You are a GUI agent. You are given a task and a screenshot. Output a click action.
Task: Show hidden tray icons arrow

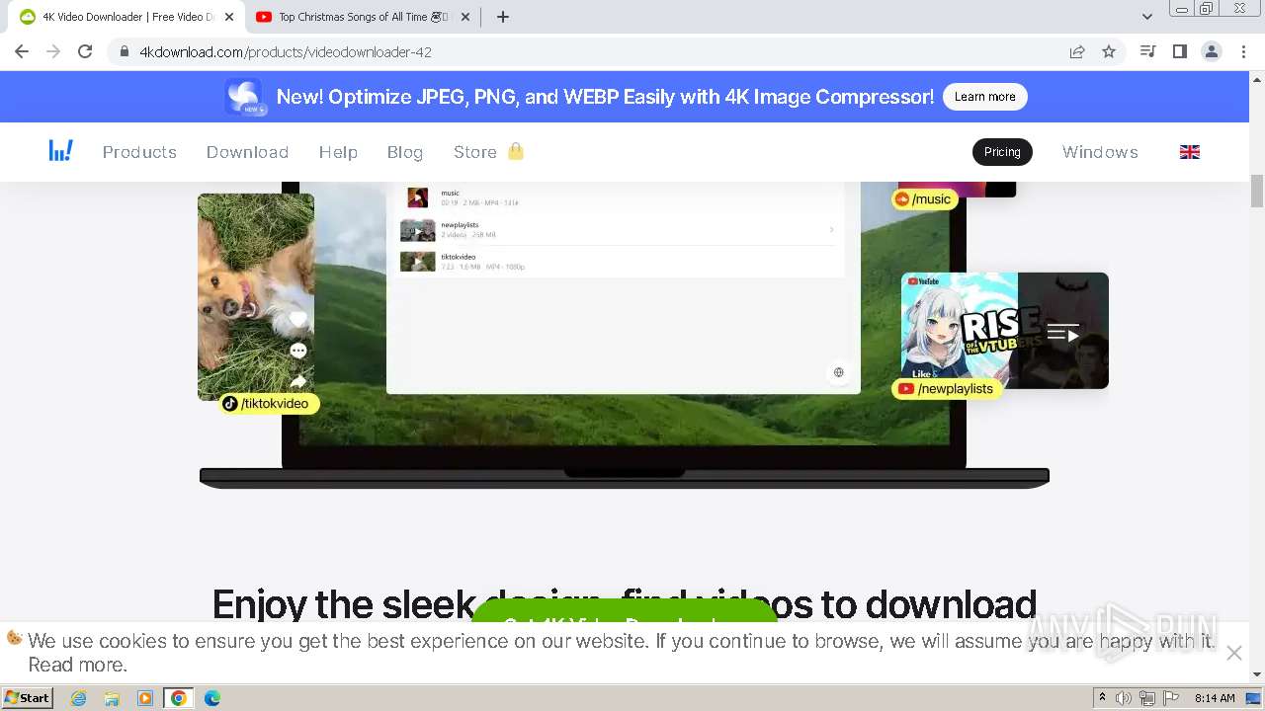1102,698
